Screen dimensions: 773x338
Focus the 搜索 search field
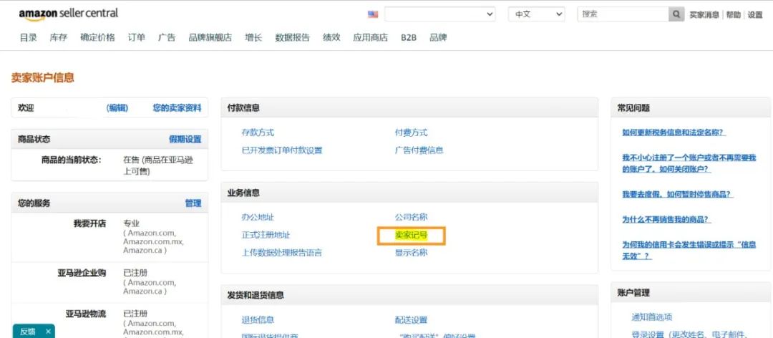[x=623, y=14]
